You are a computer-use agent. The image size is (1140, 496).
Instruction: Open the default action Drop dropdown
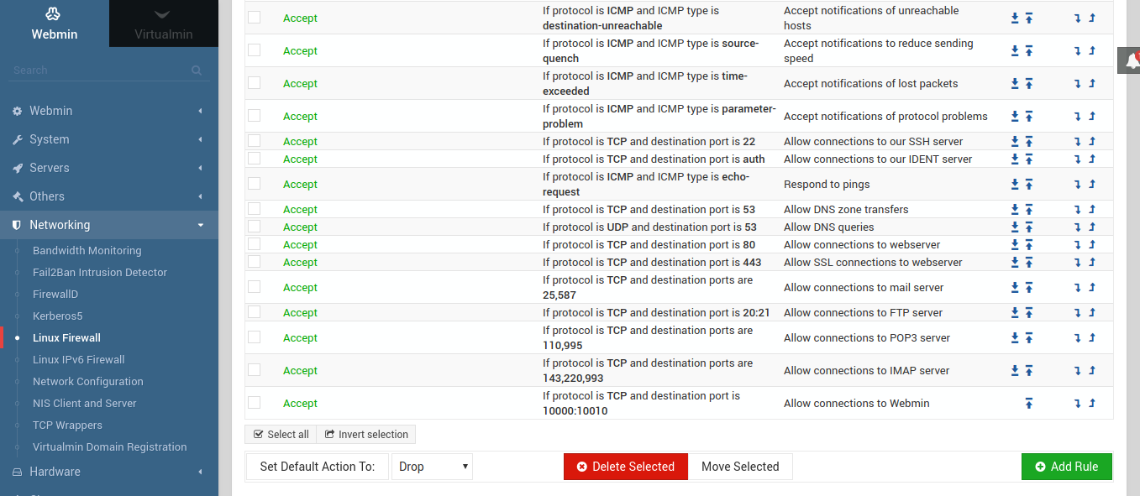(x=432, y=467)
